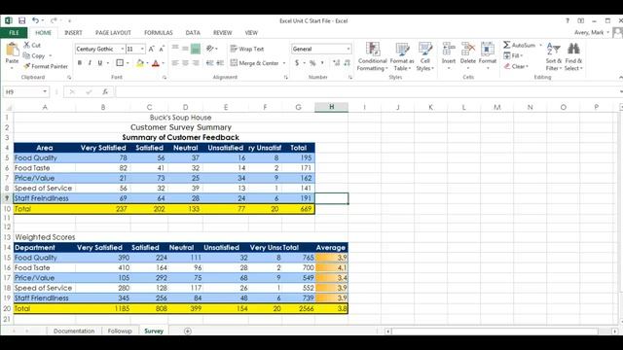Screen dimensions: 623x350
Task: Click the Save icon in quick access toolbar
Action: point(21,20)
